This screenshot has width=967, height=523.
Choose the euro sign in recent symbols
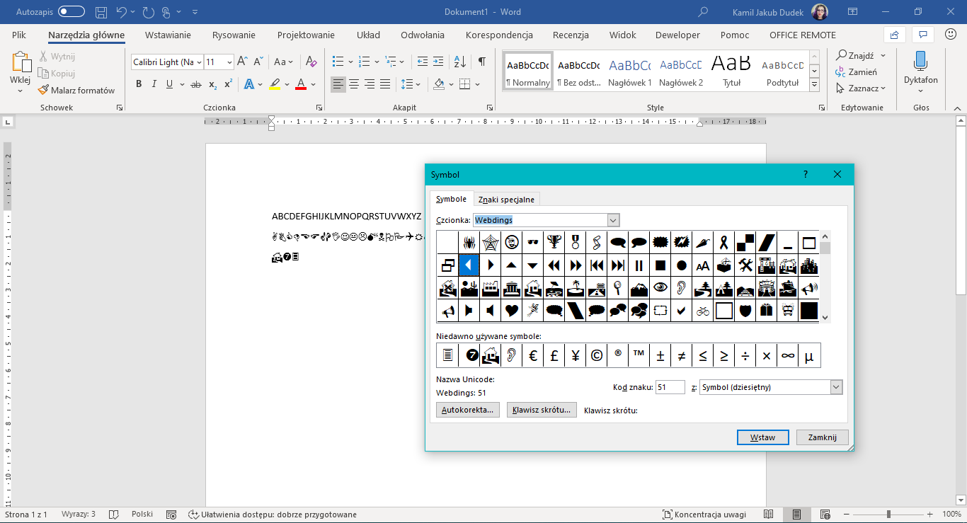pos(533,356)
